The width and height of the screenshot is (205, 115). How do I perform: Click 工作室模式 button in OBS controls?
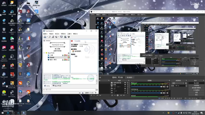(x=196, y=90)
